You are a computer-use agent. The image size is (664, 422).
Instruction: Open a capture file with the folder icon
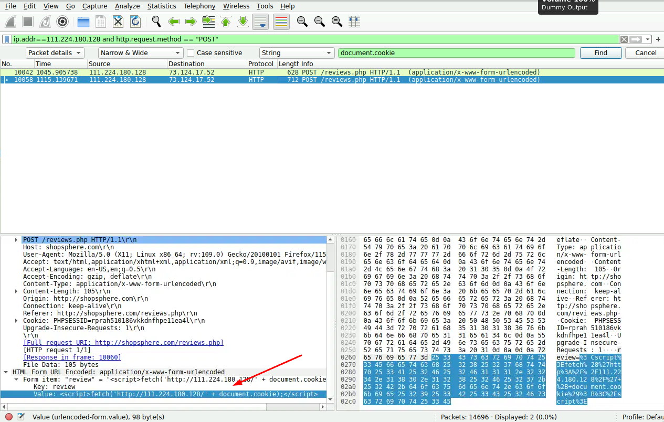pos(83,22)
